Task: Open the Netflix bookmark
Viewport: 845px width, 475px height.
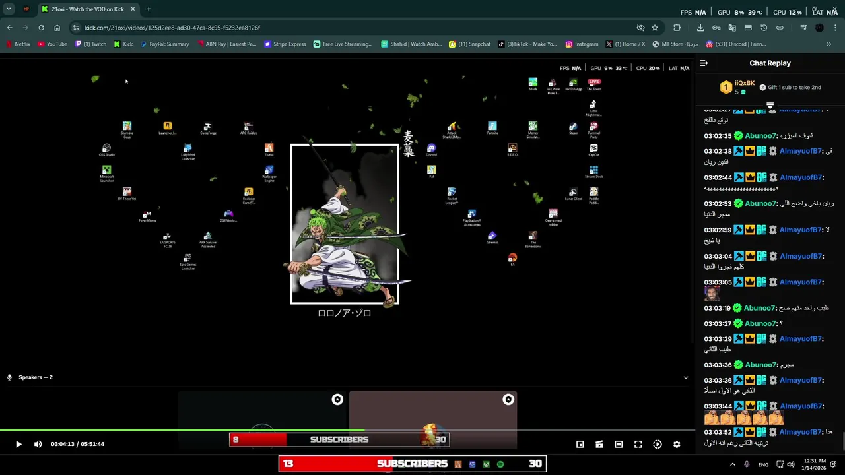Action: tap(18, 44)
